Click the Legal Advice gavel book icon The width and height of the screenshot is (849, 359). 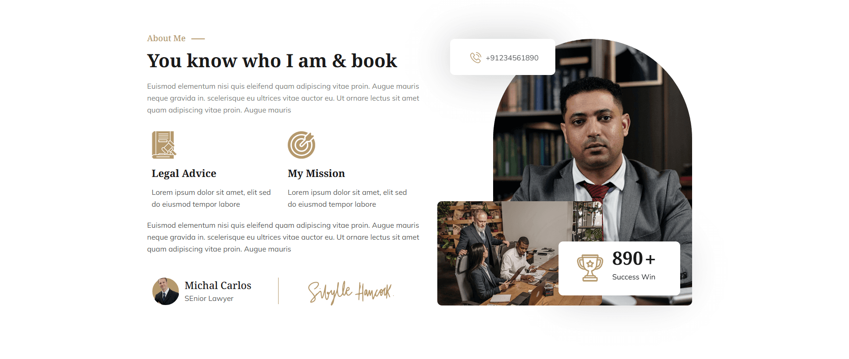click(x=164, y=145)
